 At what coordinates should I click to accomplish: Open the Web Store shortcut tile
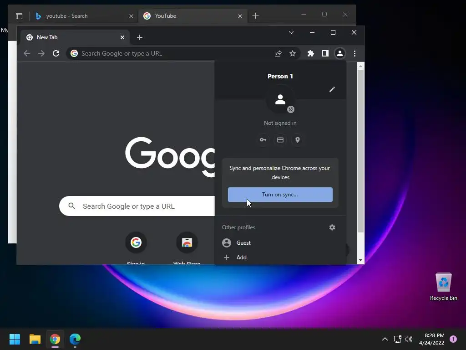tap(187, 248)
